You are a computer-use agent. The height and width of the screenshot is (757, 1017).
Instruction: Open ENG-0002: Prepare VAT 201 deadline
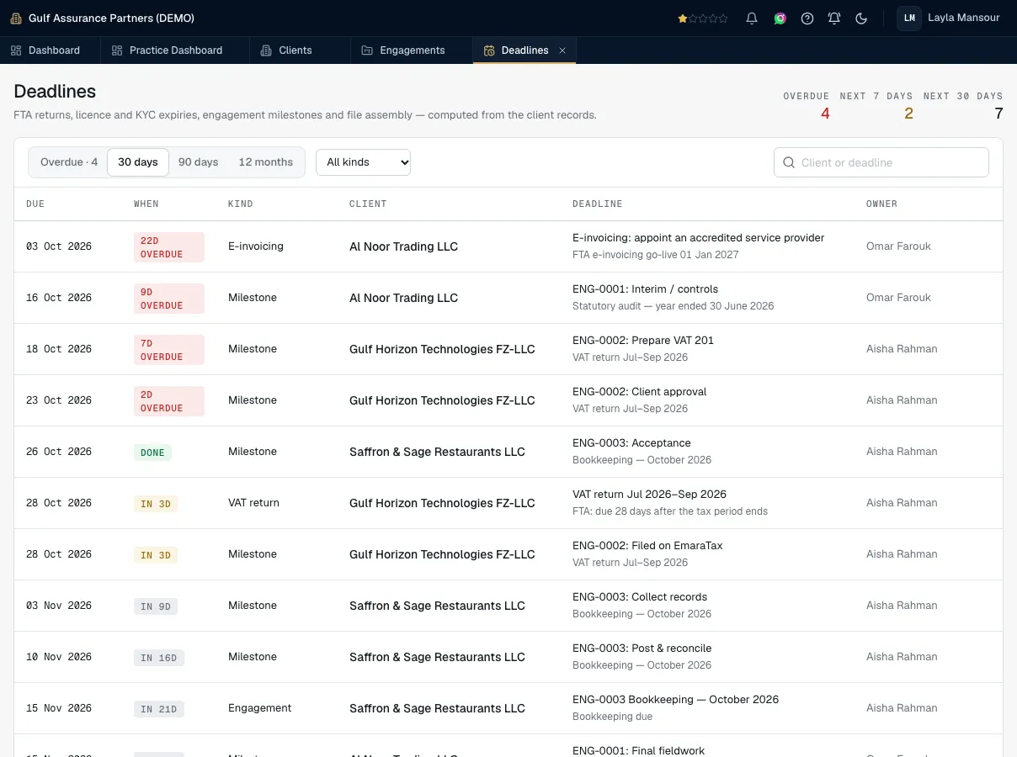point(643,341)
